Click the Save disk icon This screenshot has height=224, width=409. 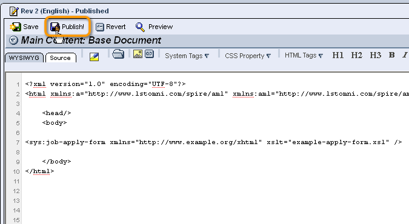click(15, 27)
